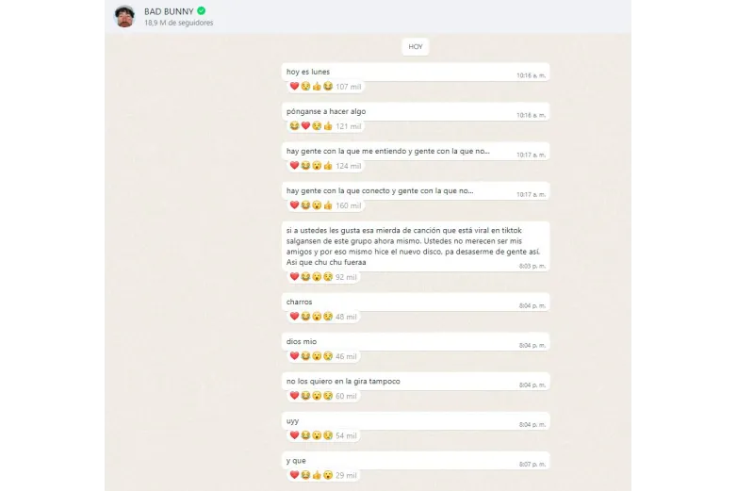Open the Bad Bunny channel profile picture
The height and width of the screenshot is (491, 737).
click(x=124, y=16)
